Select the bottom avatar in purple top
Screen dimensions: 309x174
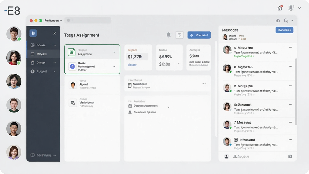(x=14, y=152)
